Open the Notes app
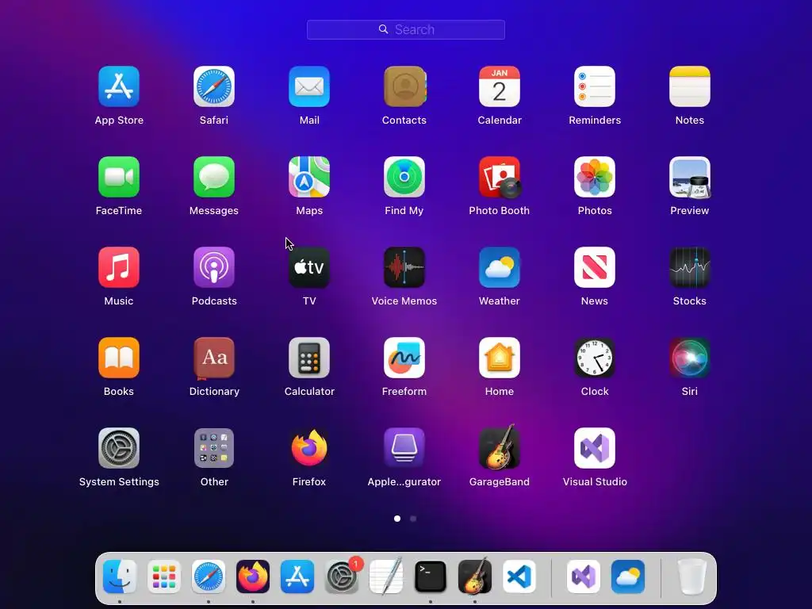This screenshot has height=609, width=812. tap(690, 86)
